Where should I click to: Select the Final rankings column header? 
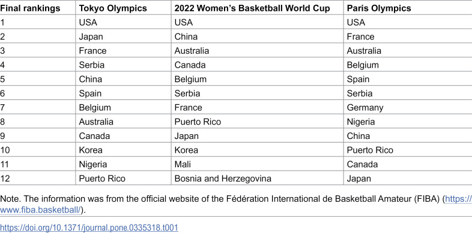click(30, 8)
